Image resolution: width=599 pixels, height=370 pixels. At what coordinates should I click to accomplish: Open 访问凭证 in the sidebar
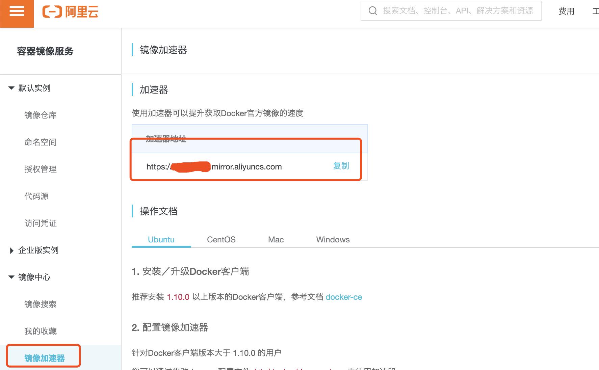41,223
